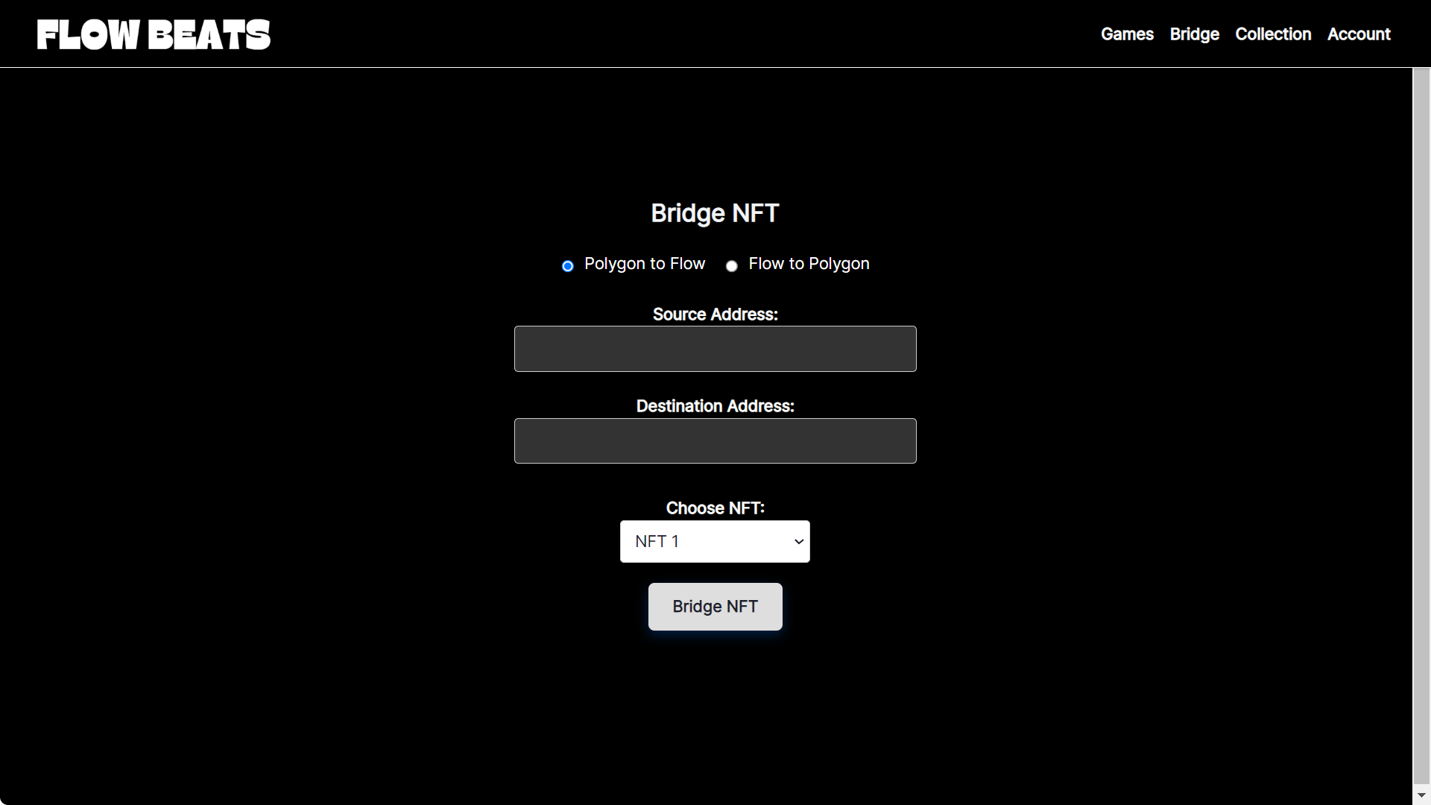Focus the Destination Address input field
This screenshot has width=1431, height=805.
[715, 441]
